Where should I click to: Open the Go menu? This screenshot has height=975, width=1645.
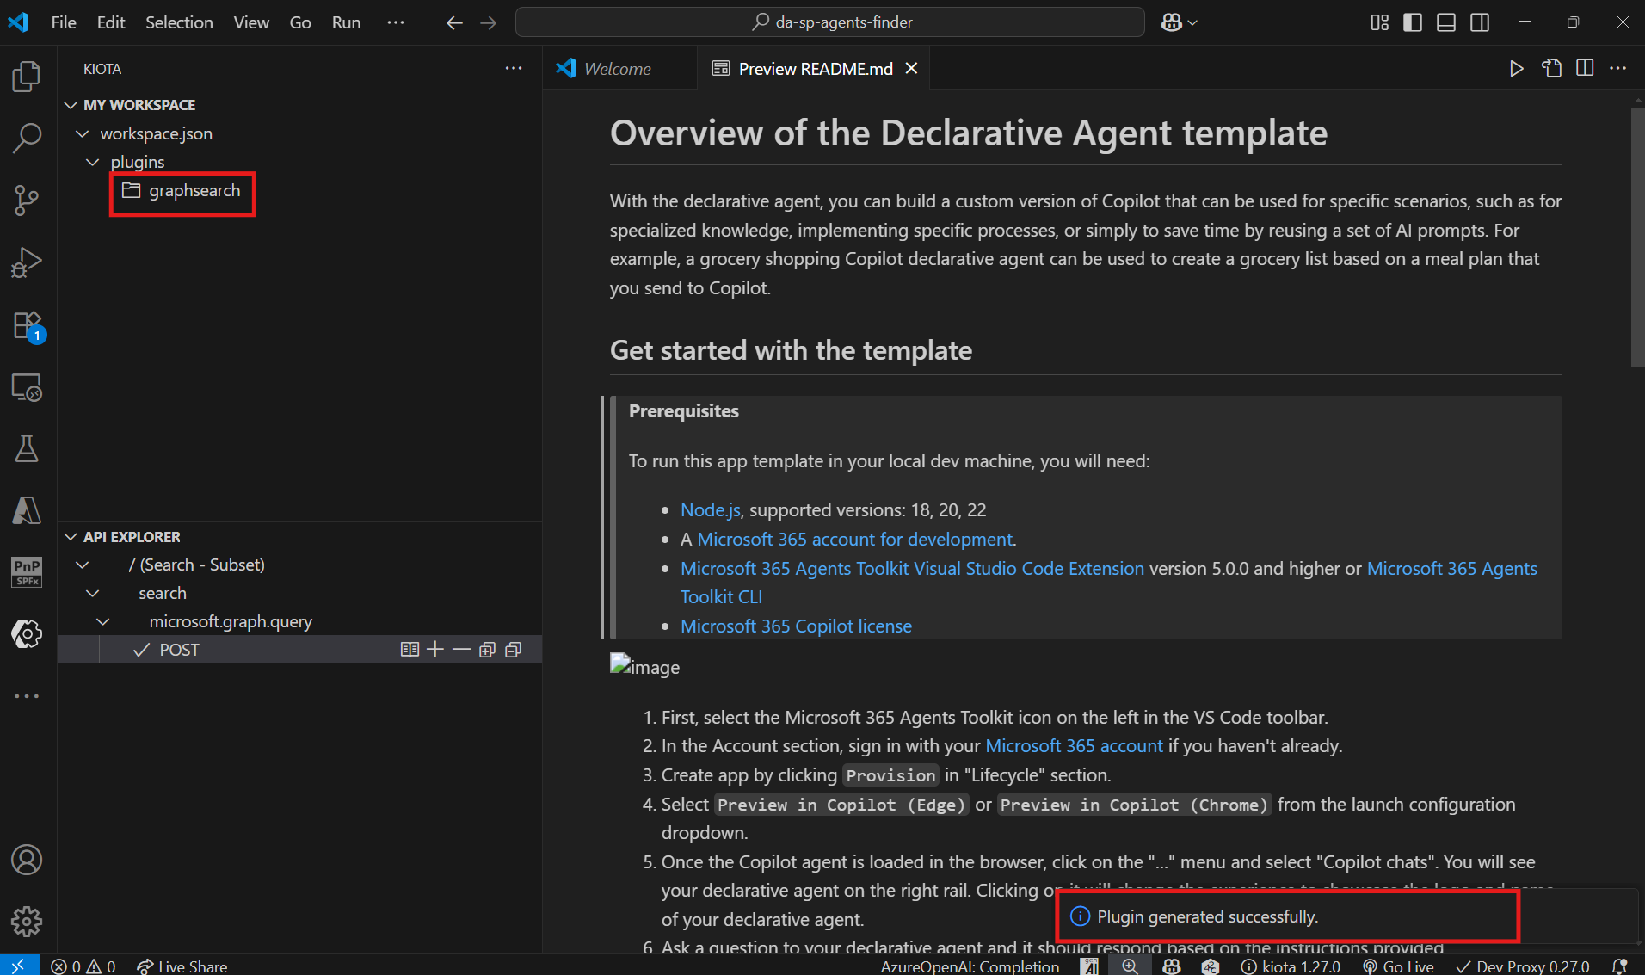click(x=300, y=22)
